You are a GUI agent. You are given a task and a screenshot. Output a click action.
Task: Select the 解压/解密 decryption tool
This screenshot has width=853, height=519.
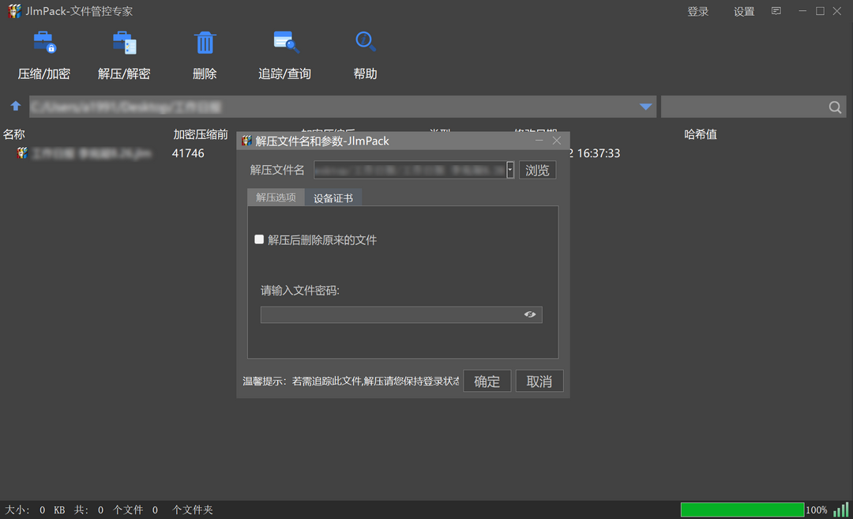pyautogui.click(x=123, y=53)
